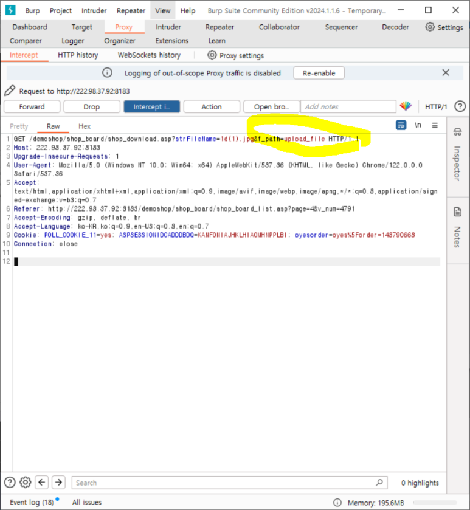Open the Action menu button
Screen dimensions: 470x510
(x=212, y=107)
